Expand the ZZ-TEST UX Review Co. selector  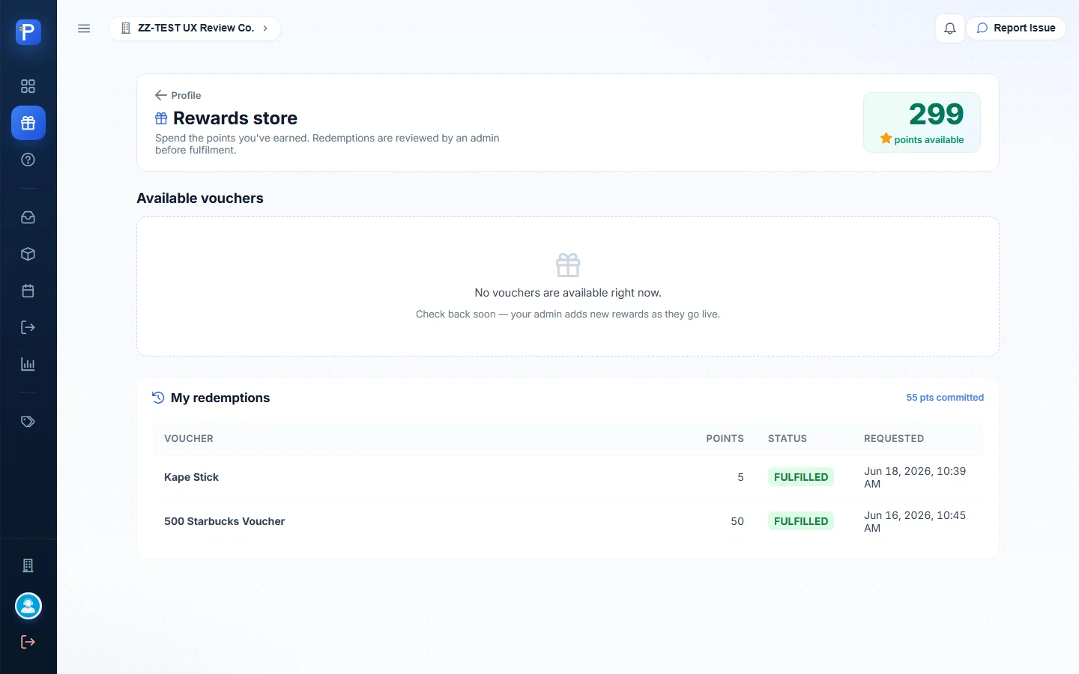point(195,28)
